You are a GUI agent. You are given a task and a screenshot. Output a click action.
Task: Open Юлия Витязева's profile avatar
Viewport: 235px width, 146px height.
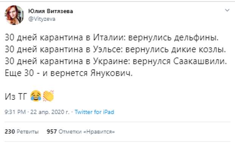tap(14, 15)
